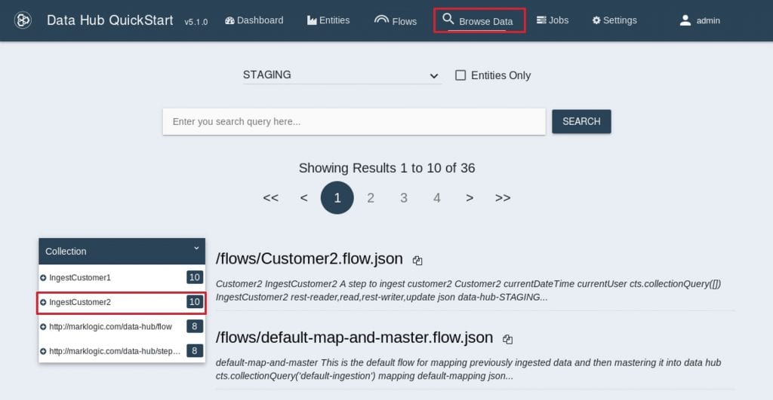Click the Data Hub logo icon

tap(23, 20)
